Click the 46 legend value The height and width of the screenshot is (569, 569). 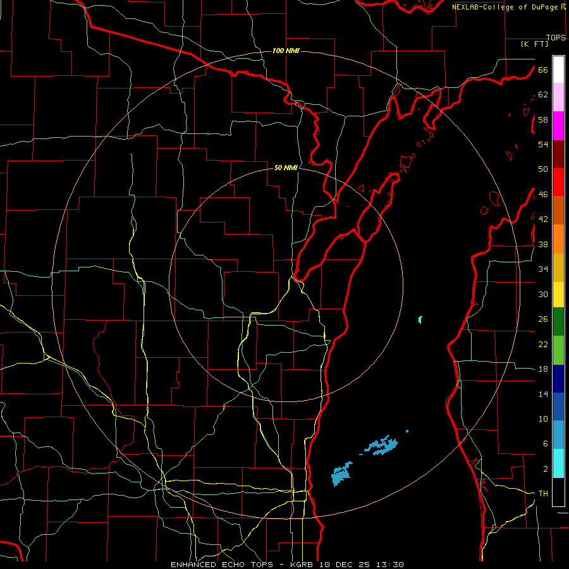click(543, 195)
